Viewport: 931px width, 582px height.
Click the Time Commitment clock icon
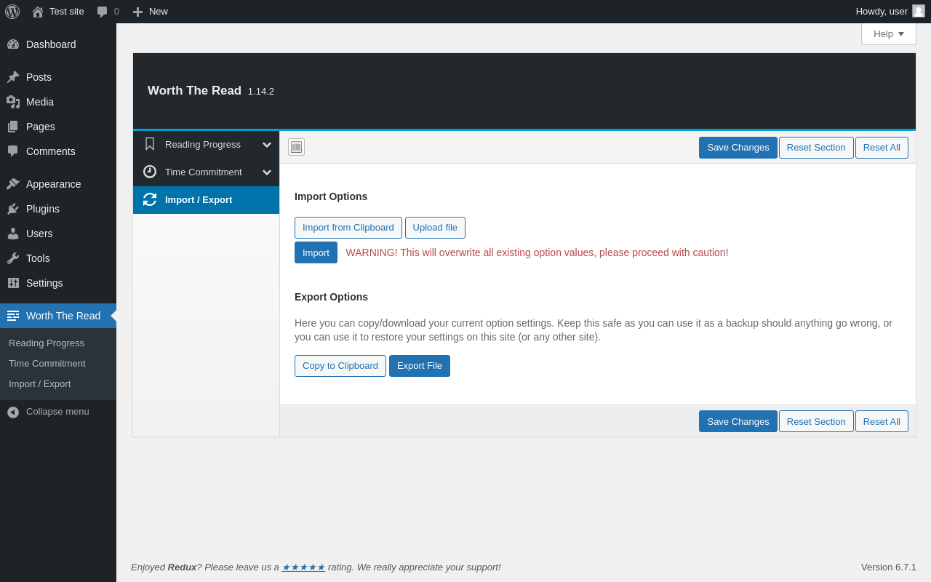coord(150,172)
